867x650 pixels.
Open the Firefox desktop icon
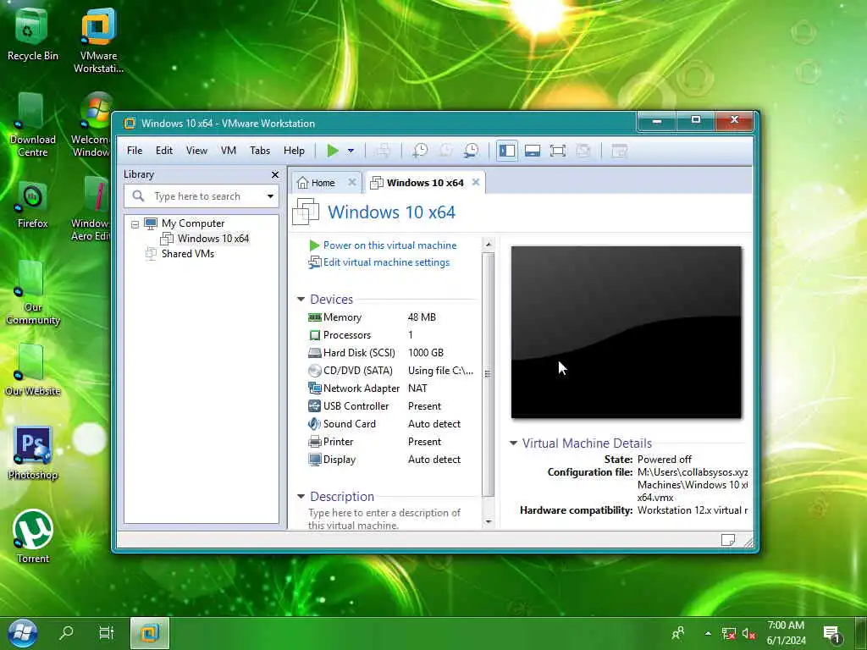pyautogui.click(x=32, y=205)
